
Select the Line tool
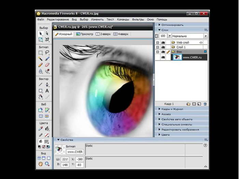click(x=40, y=85)
